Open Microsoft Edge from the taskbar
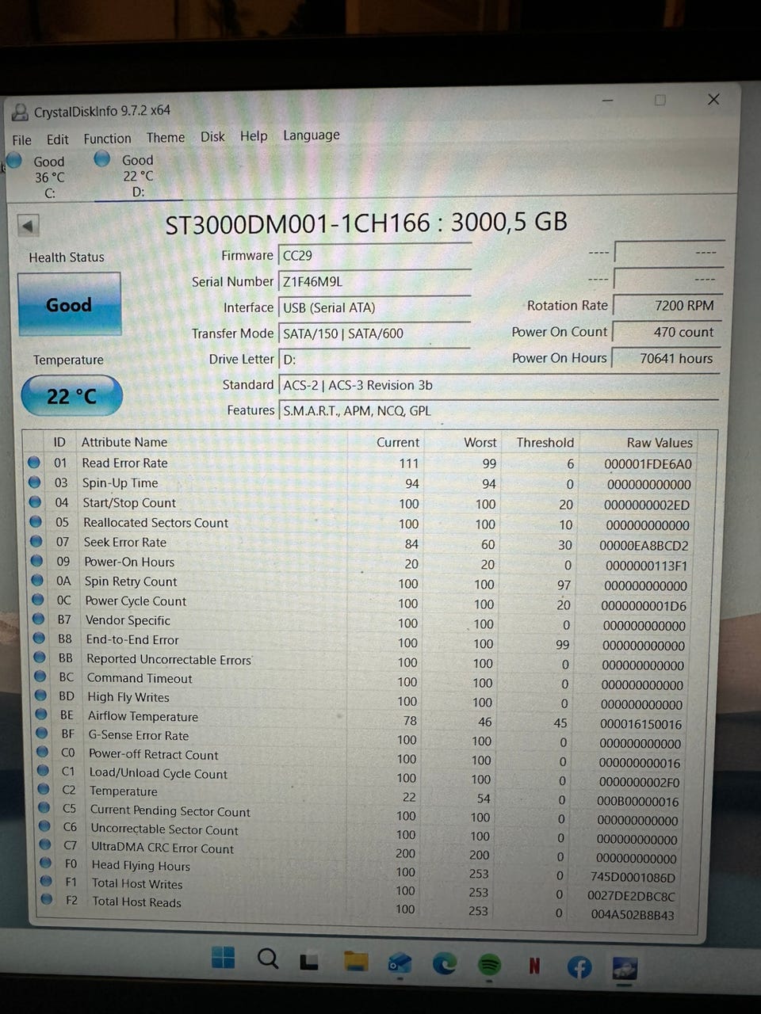Viewport: 761px width, 1014px height. pyautogui.click(x=445, y=963)
